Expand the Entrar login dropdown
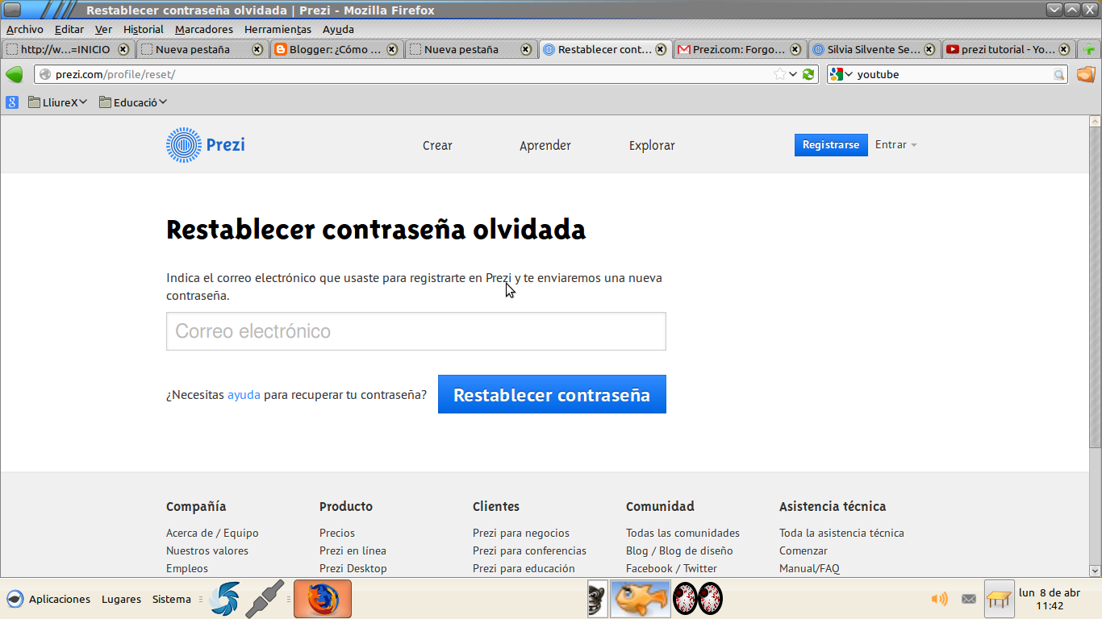The image size is (1102, 619). pyautogui.click(x=896, y=145)
